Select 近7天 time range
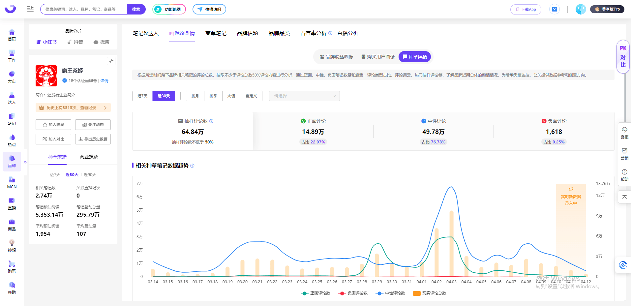Viewport: 631px width, 306px height. [142, 96]
